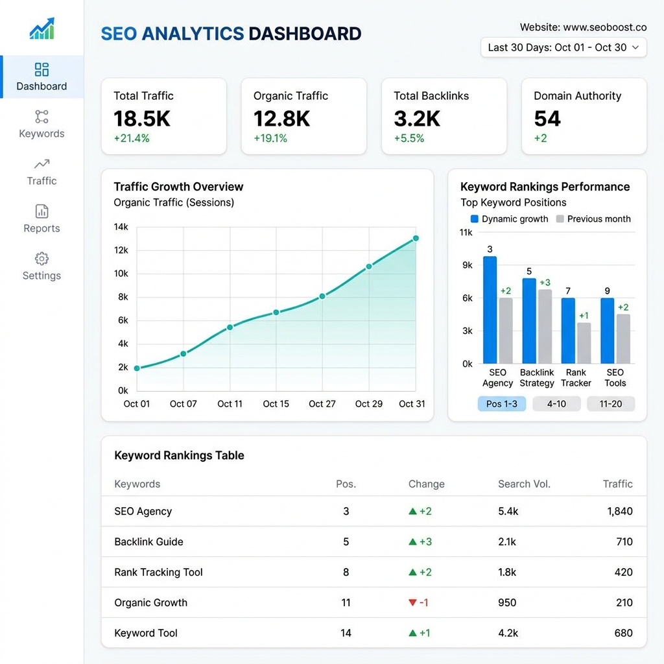The width and height of the screenshot is (664, 664).
Task: Click the +19.1% Organic Traffic change
Action: 270,139
